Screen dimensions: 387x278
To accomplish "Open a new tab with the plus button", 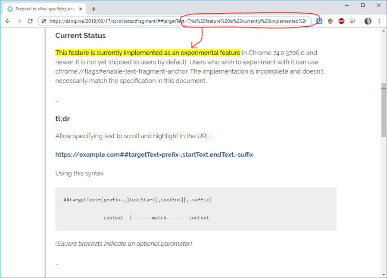I will (x=94, y=8).
